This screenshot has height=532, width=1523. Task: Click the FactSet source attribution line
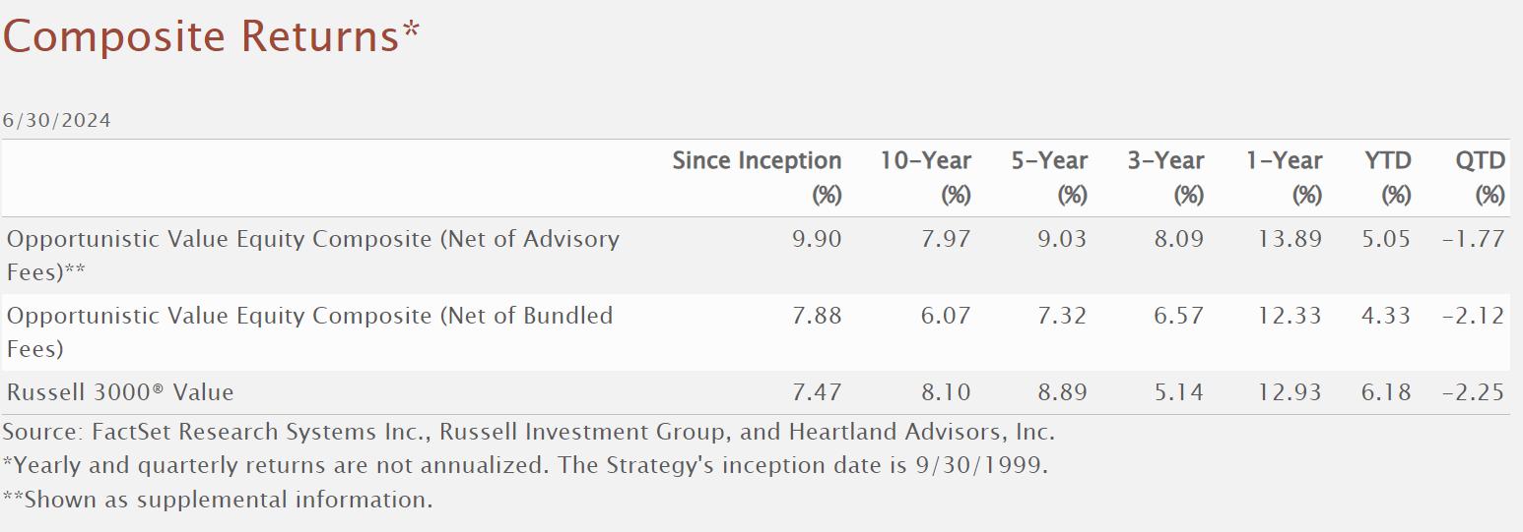[x=529, y=432]
